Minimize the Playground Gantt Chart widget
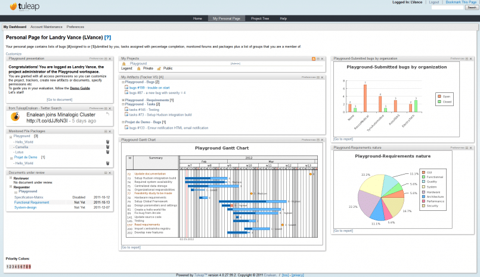480x277 pixels. tap(318, 140)
